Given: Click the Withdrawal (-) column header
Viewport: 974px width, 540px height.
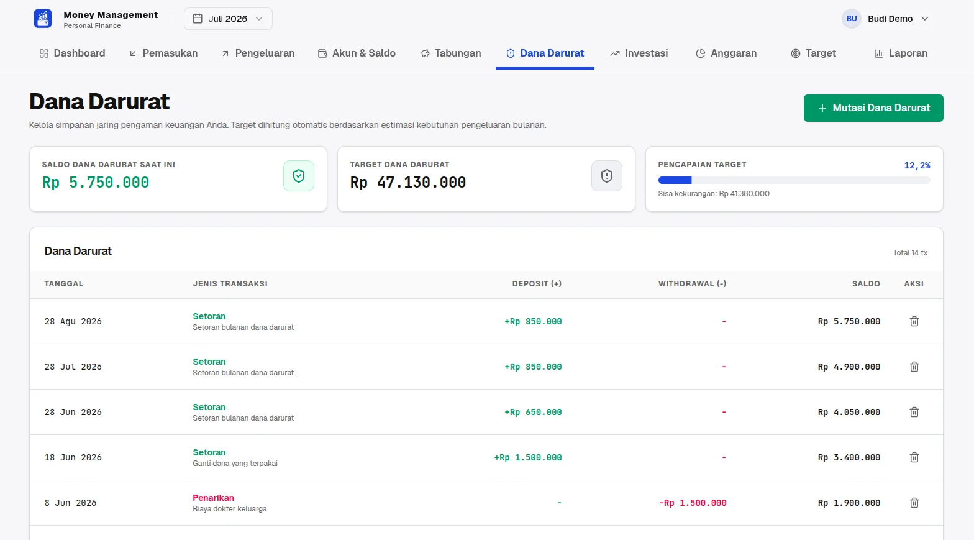Looking at the screenshot, I should pyautogui.click(x=692, y=284).
